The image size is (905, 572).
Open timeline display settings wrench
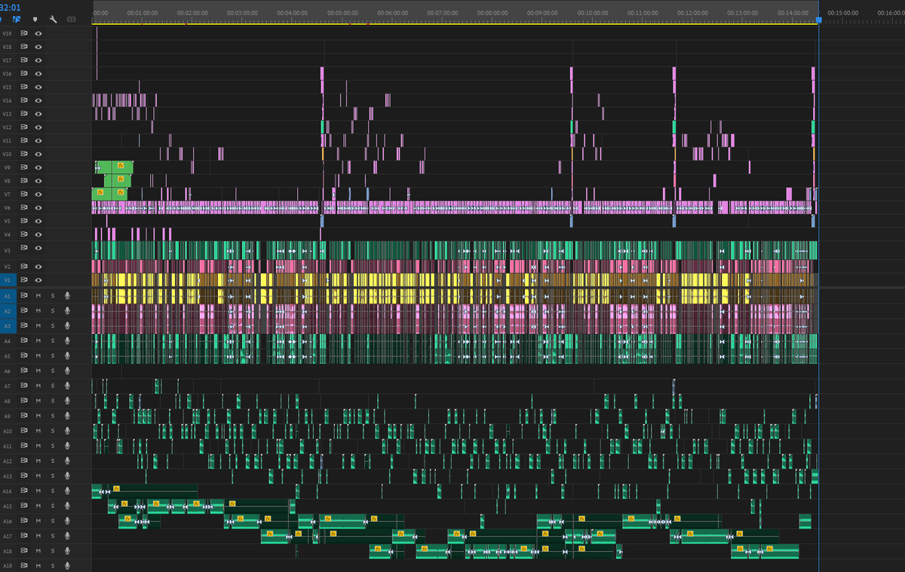pos(53,19)
